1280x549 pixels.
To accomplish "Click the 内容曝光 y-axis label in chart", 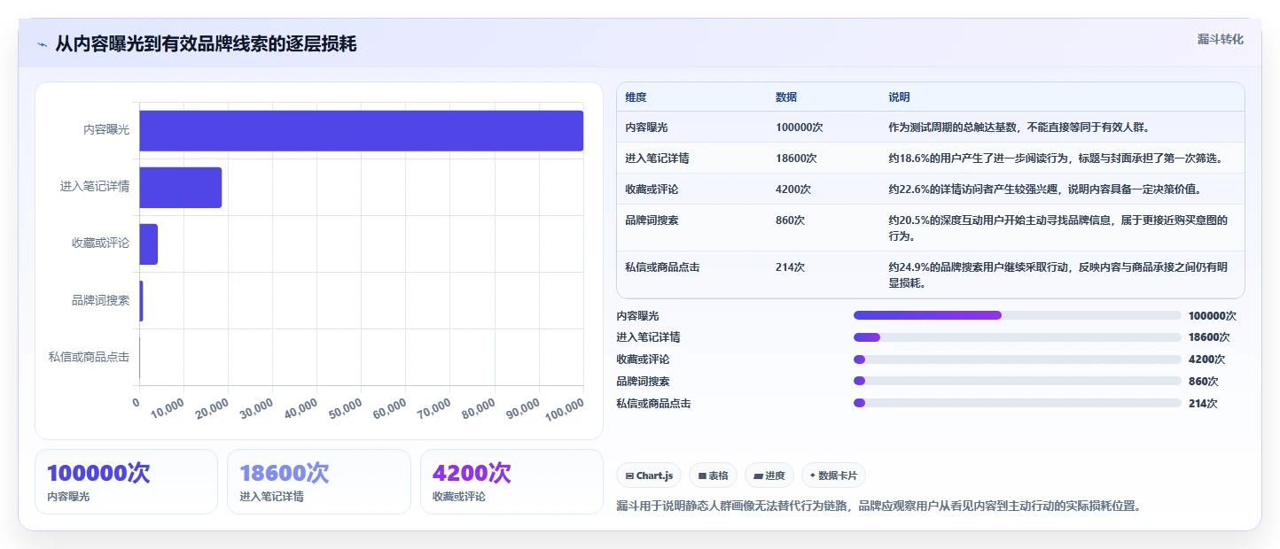I will [x=106, y=130].
